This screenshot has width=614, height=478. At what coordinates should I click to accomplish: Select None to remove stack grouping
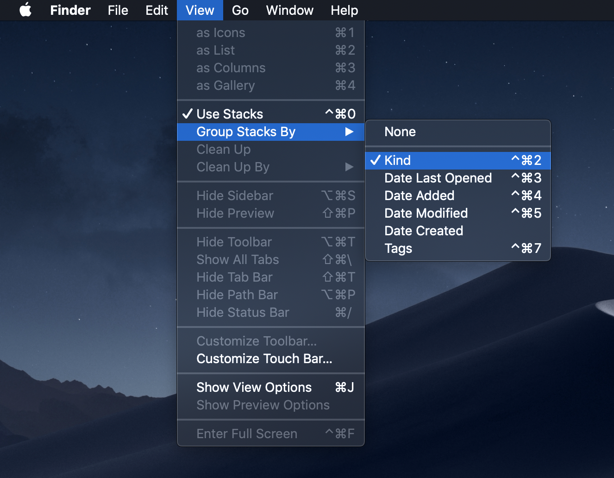[400, 132]
